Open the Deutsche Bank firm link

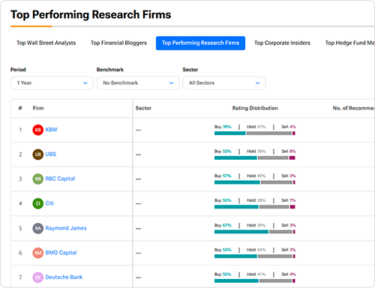64,277
